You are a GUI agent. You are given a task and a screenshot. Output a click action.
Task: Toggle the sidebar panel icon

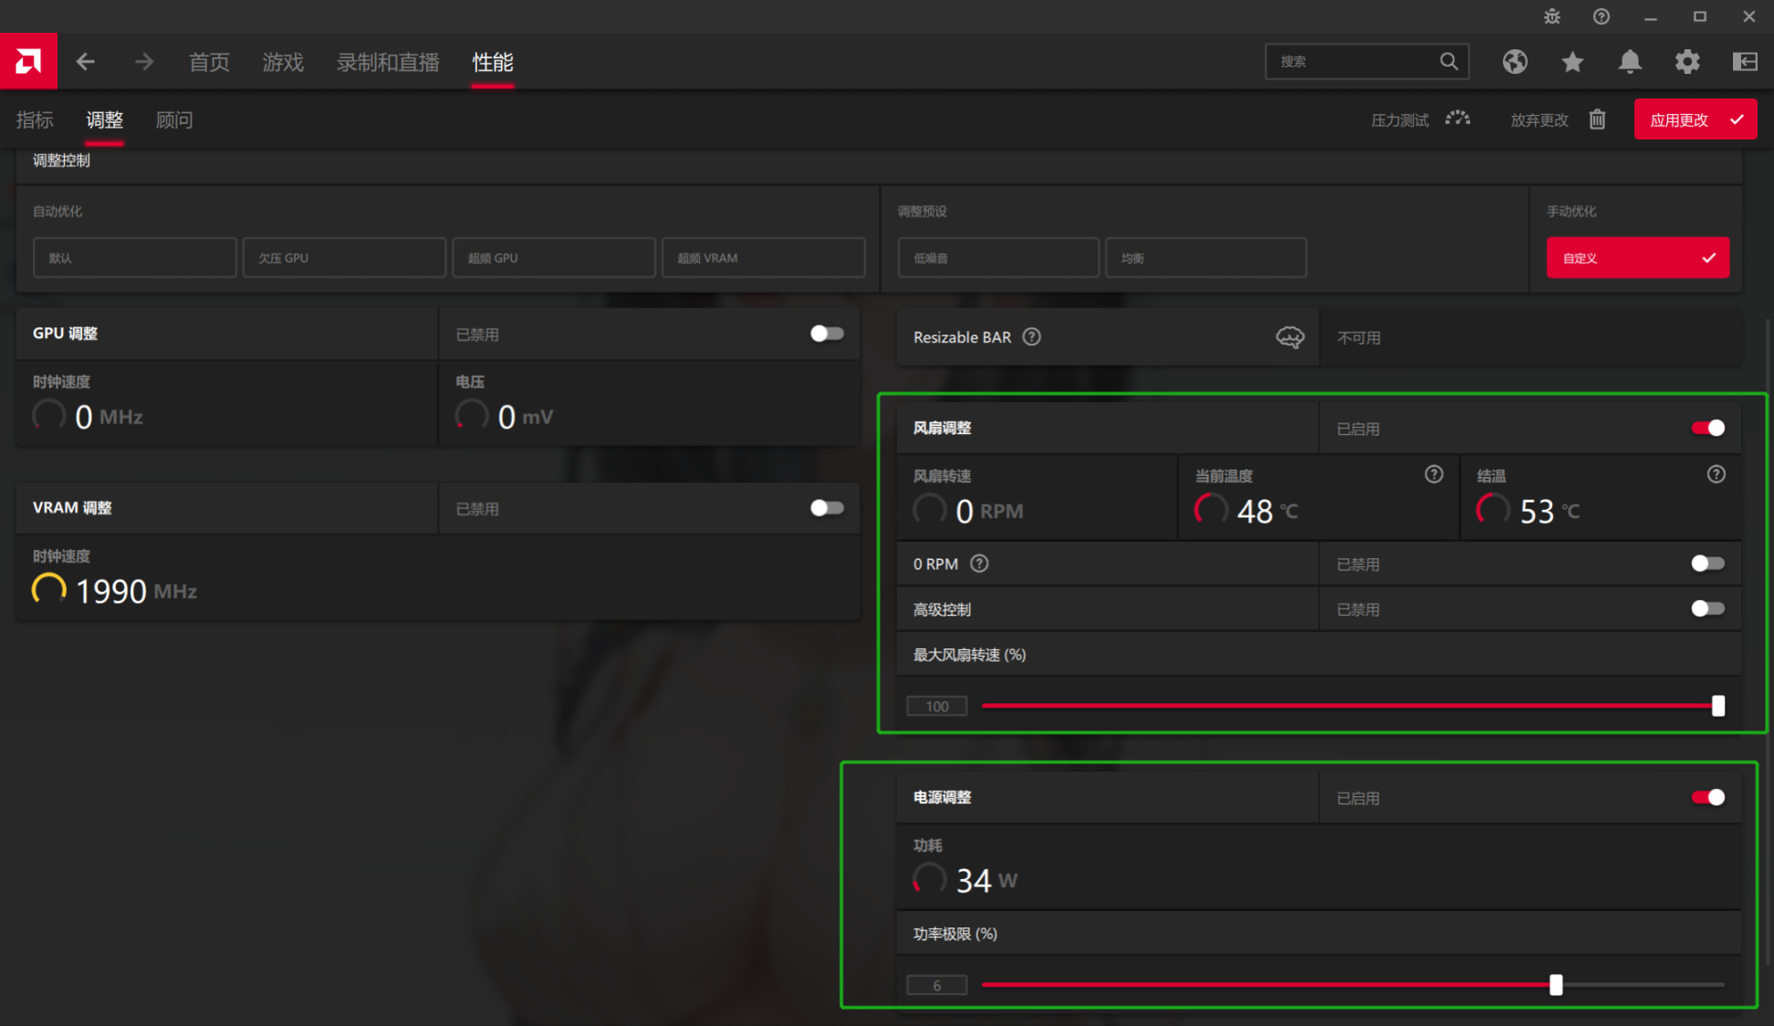tap(1745, 61)
